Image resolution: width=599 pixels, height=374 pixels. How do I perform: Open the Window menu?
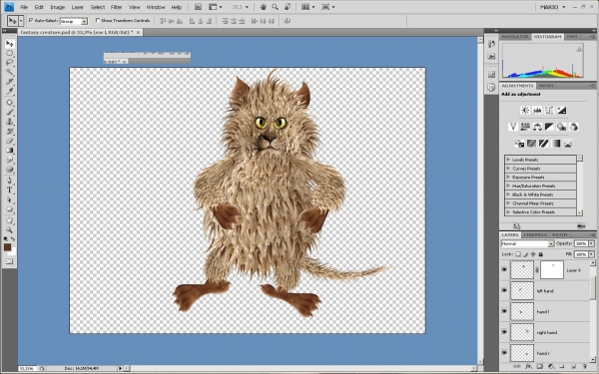click(x=156, y=7)
